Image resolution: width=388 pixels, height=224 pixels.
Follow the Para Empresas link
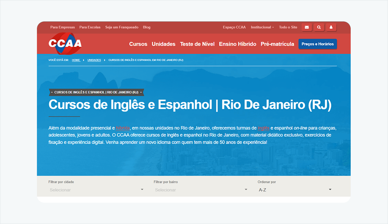(62, 27)
